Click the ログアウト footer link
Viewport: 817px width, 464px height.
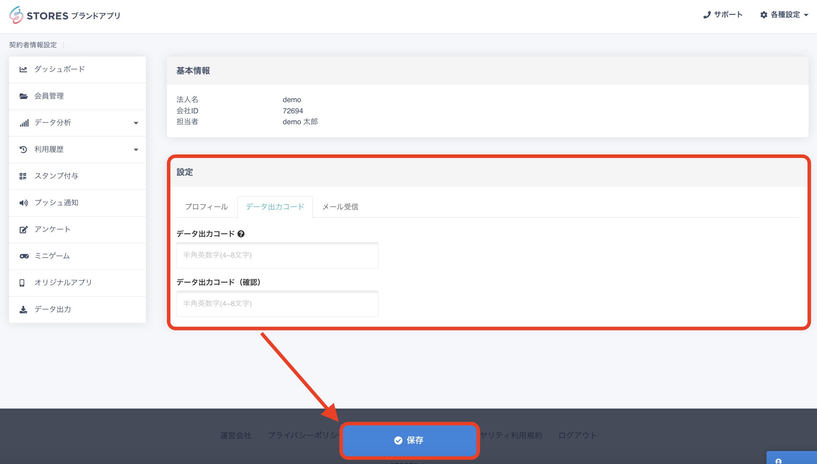(577, 435)
